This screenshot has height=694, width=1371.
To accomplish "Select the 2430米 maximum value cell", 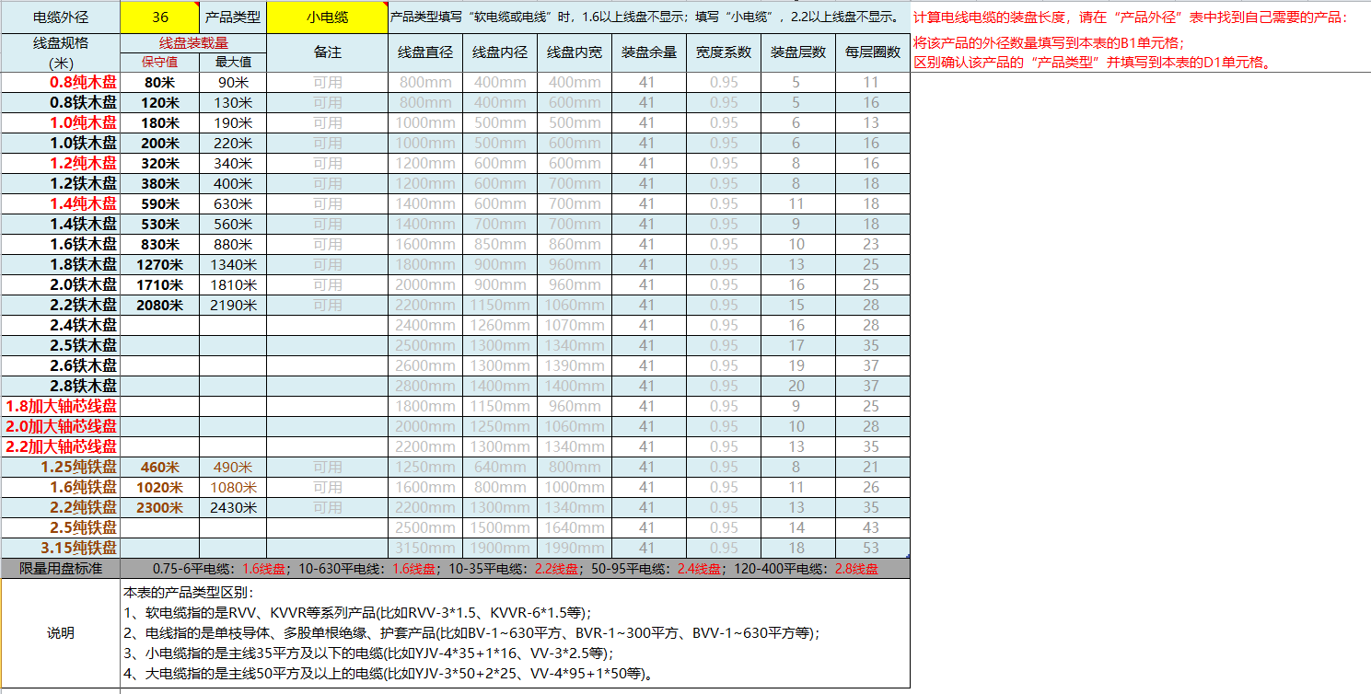I will tap(233, 507).
